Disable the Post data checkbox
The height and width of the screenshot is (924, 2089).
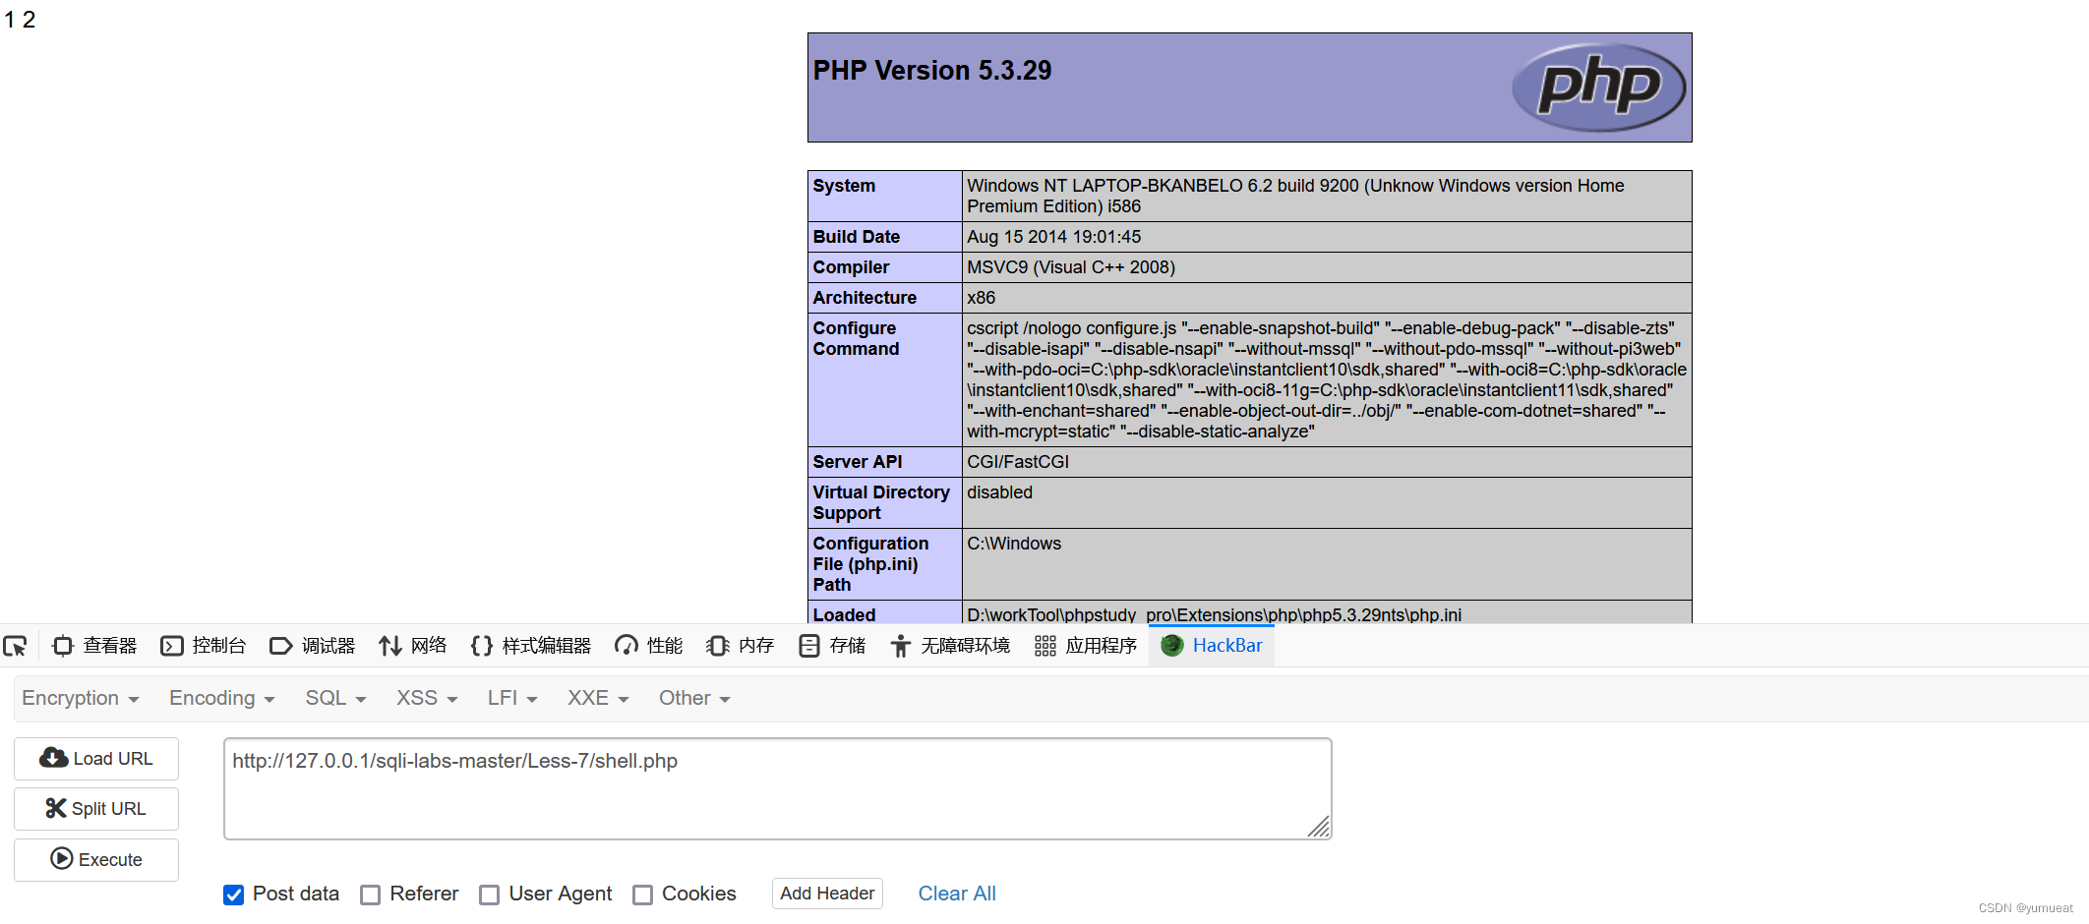pos(233,894)
